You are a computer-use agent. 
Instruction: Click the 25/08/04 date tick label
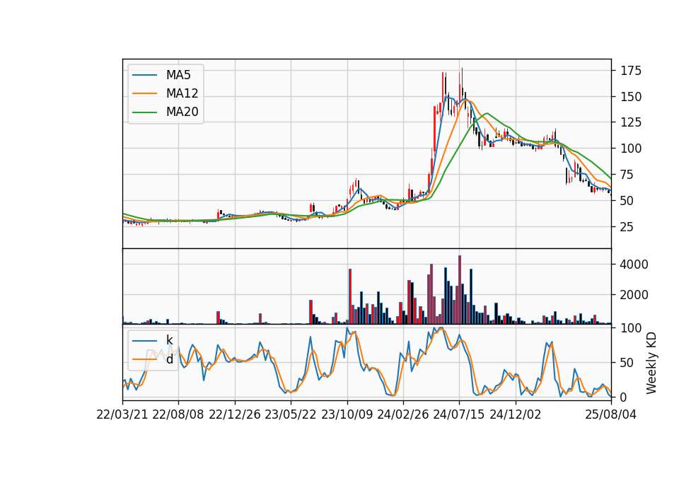[x=611, y=414]
